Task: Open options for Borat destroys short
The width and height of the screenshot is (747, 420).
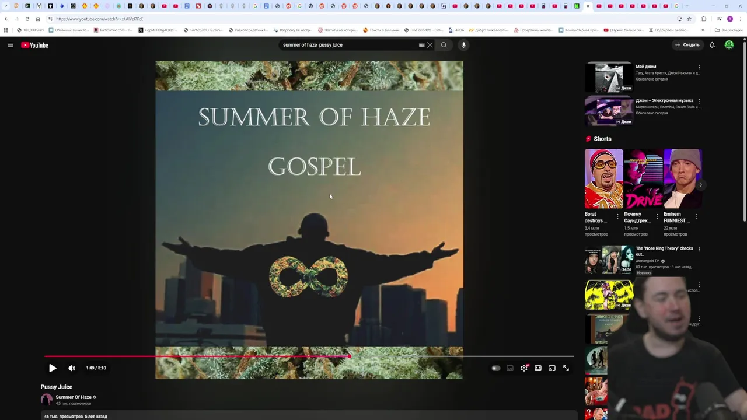Action: click(617, 216)
